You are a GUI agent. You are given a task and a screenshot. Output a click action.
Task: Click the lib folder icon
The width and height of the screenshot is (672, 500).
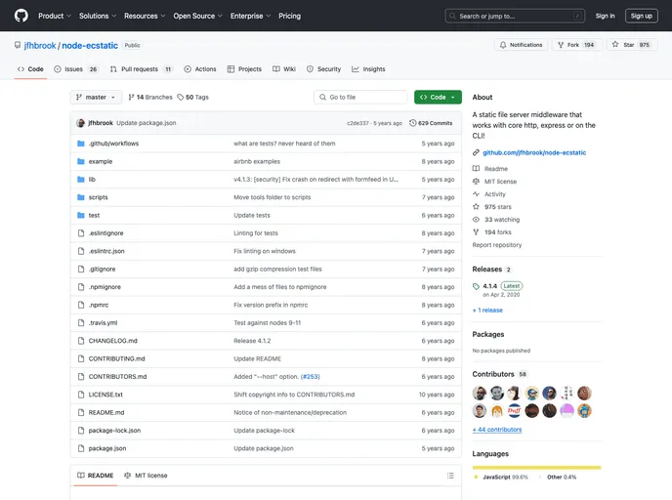coord(80,180)
